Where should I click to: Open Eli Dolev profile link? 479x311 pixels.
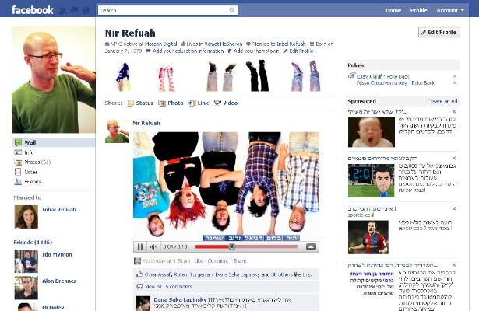pos(53,307)
